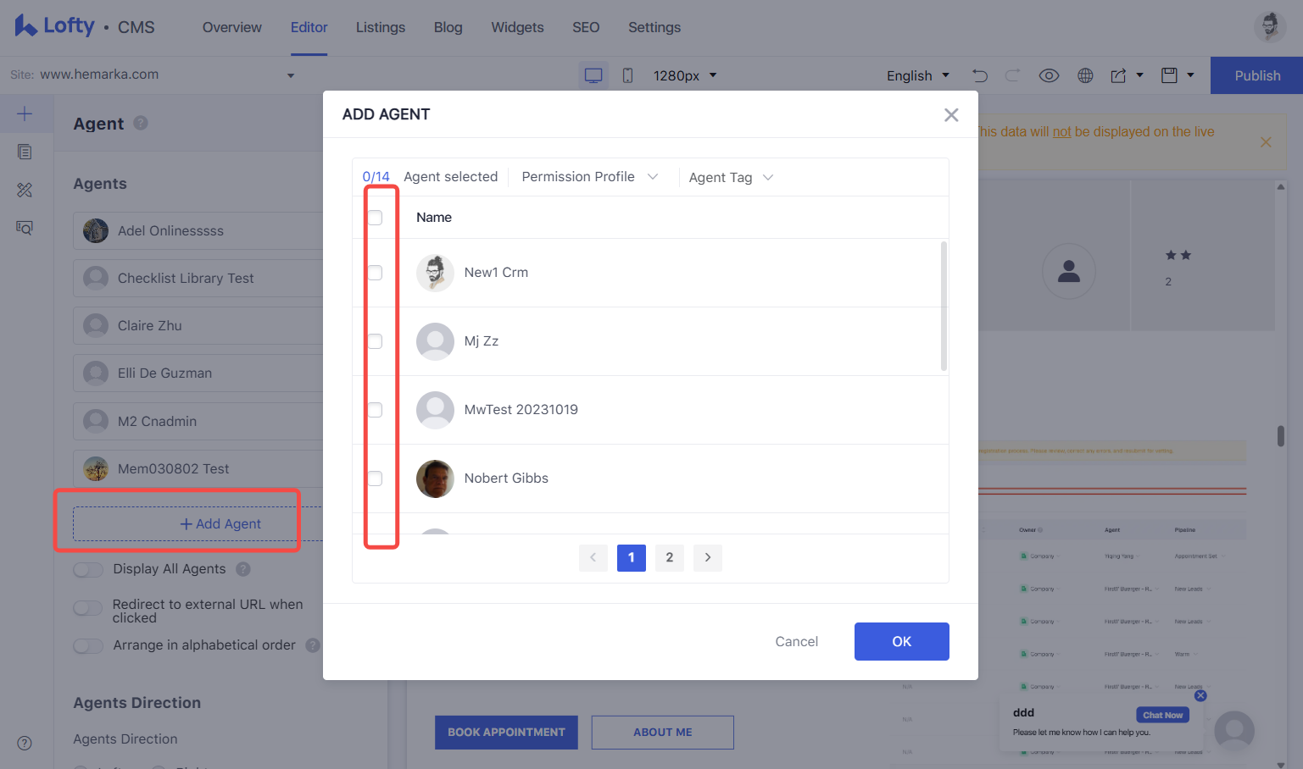Open the design tools icon in sidebar
This screenshot has width=1303, height=769.
click(25, 190)
